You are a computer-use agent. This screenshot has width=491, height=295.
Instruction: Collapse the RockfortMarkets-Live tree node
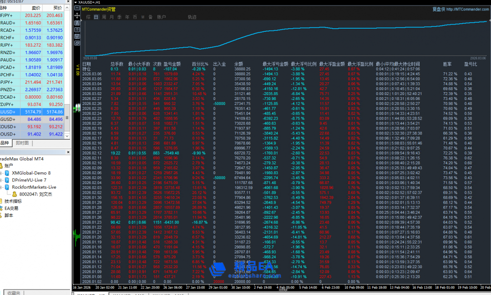[1, 187]
